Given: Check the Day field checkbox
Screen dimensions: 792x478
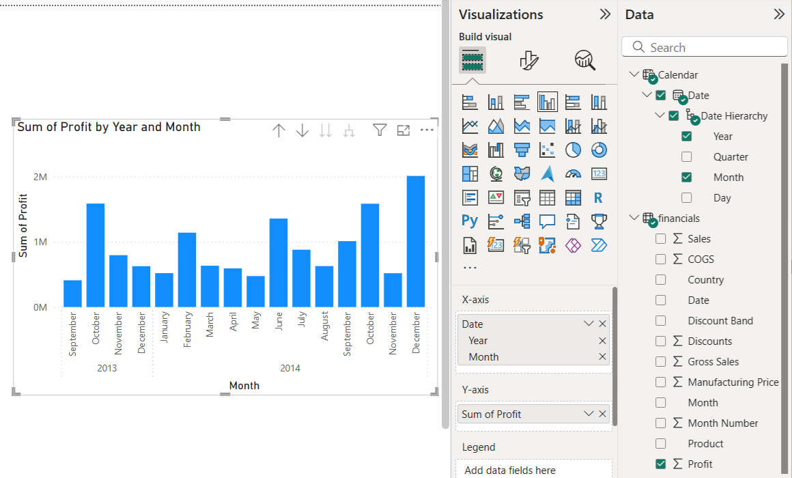Looking at the screenshot, I should (x=686, y=197).
